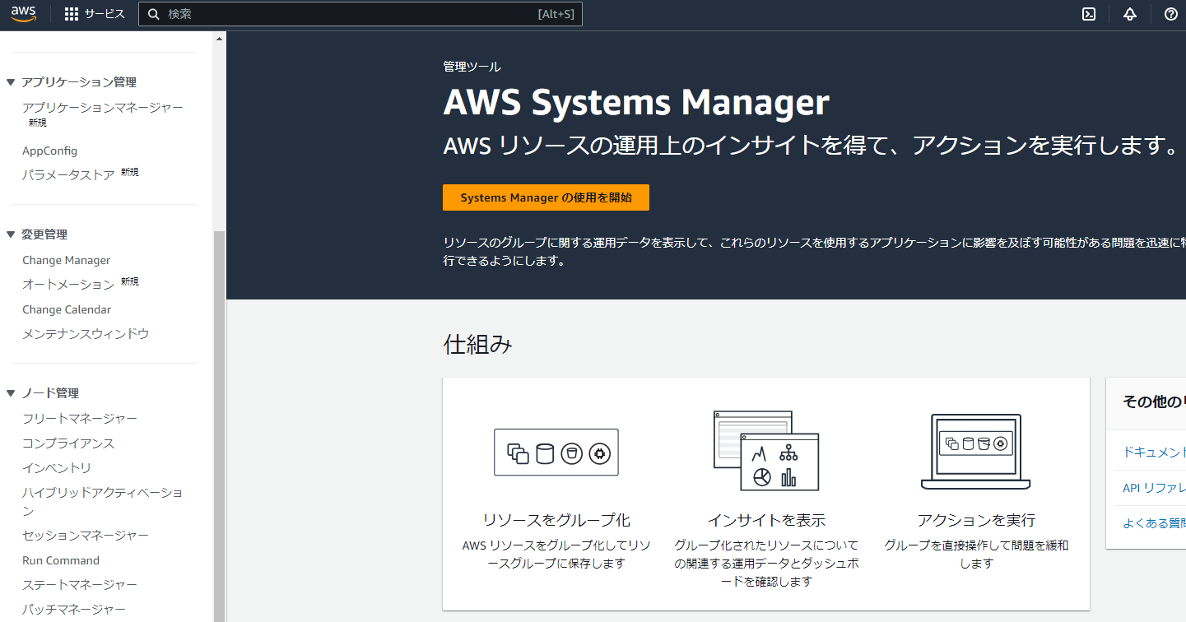The height and width of the screenshot is (622, 1186).
Task: Collapse the アプリケーション管理 section
Action: click(11, 82)
